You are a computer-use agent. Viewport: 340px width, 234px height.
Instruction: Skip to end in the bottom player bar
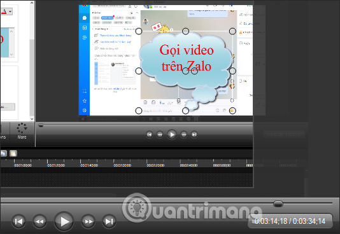click(109, 221)
